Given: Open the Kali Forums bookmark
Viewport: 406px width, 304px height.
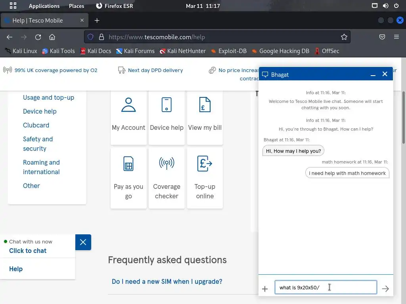Looking at the screenshot, I should (x=136, y=51).
